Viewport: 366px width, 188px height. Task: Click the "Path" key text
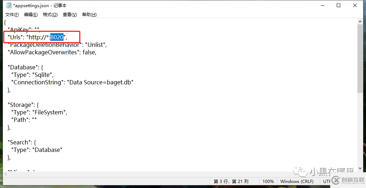pyautogui.click(x=20, y=120)
